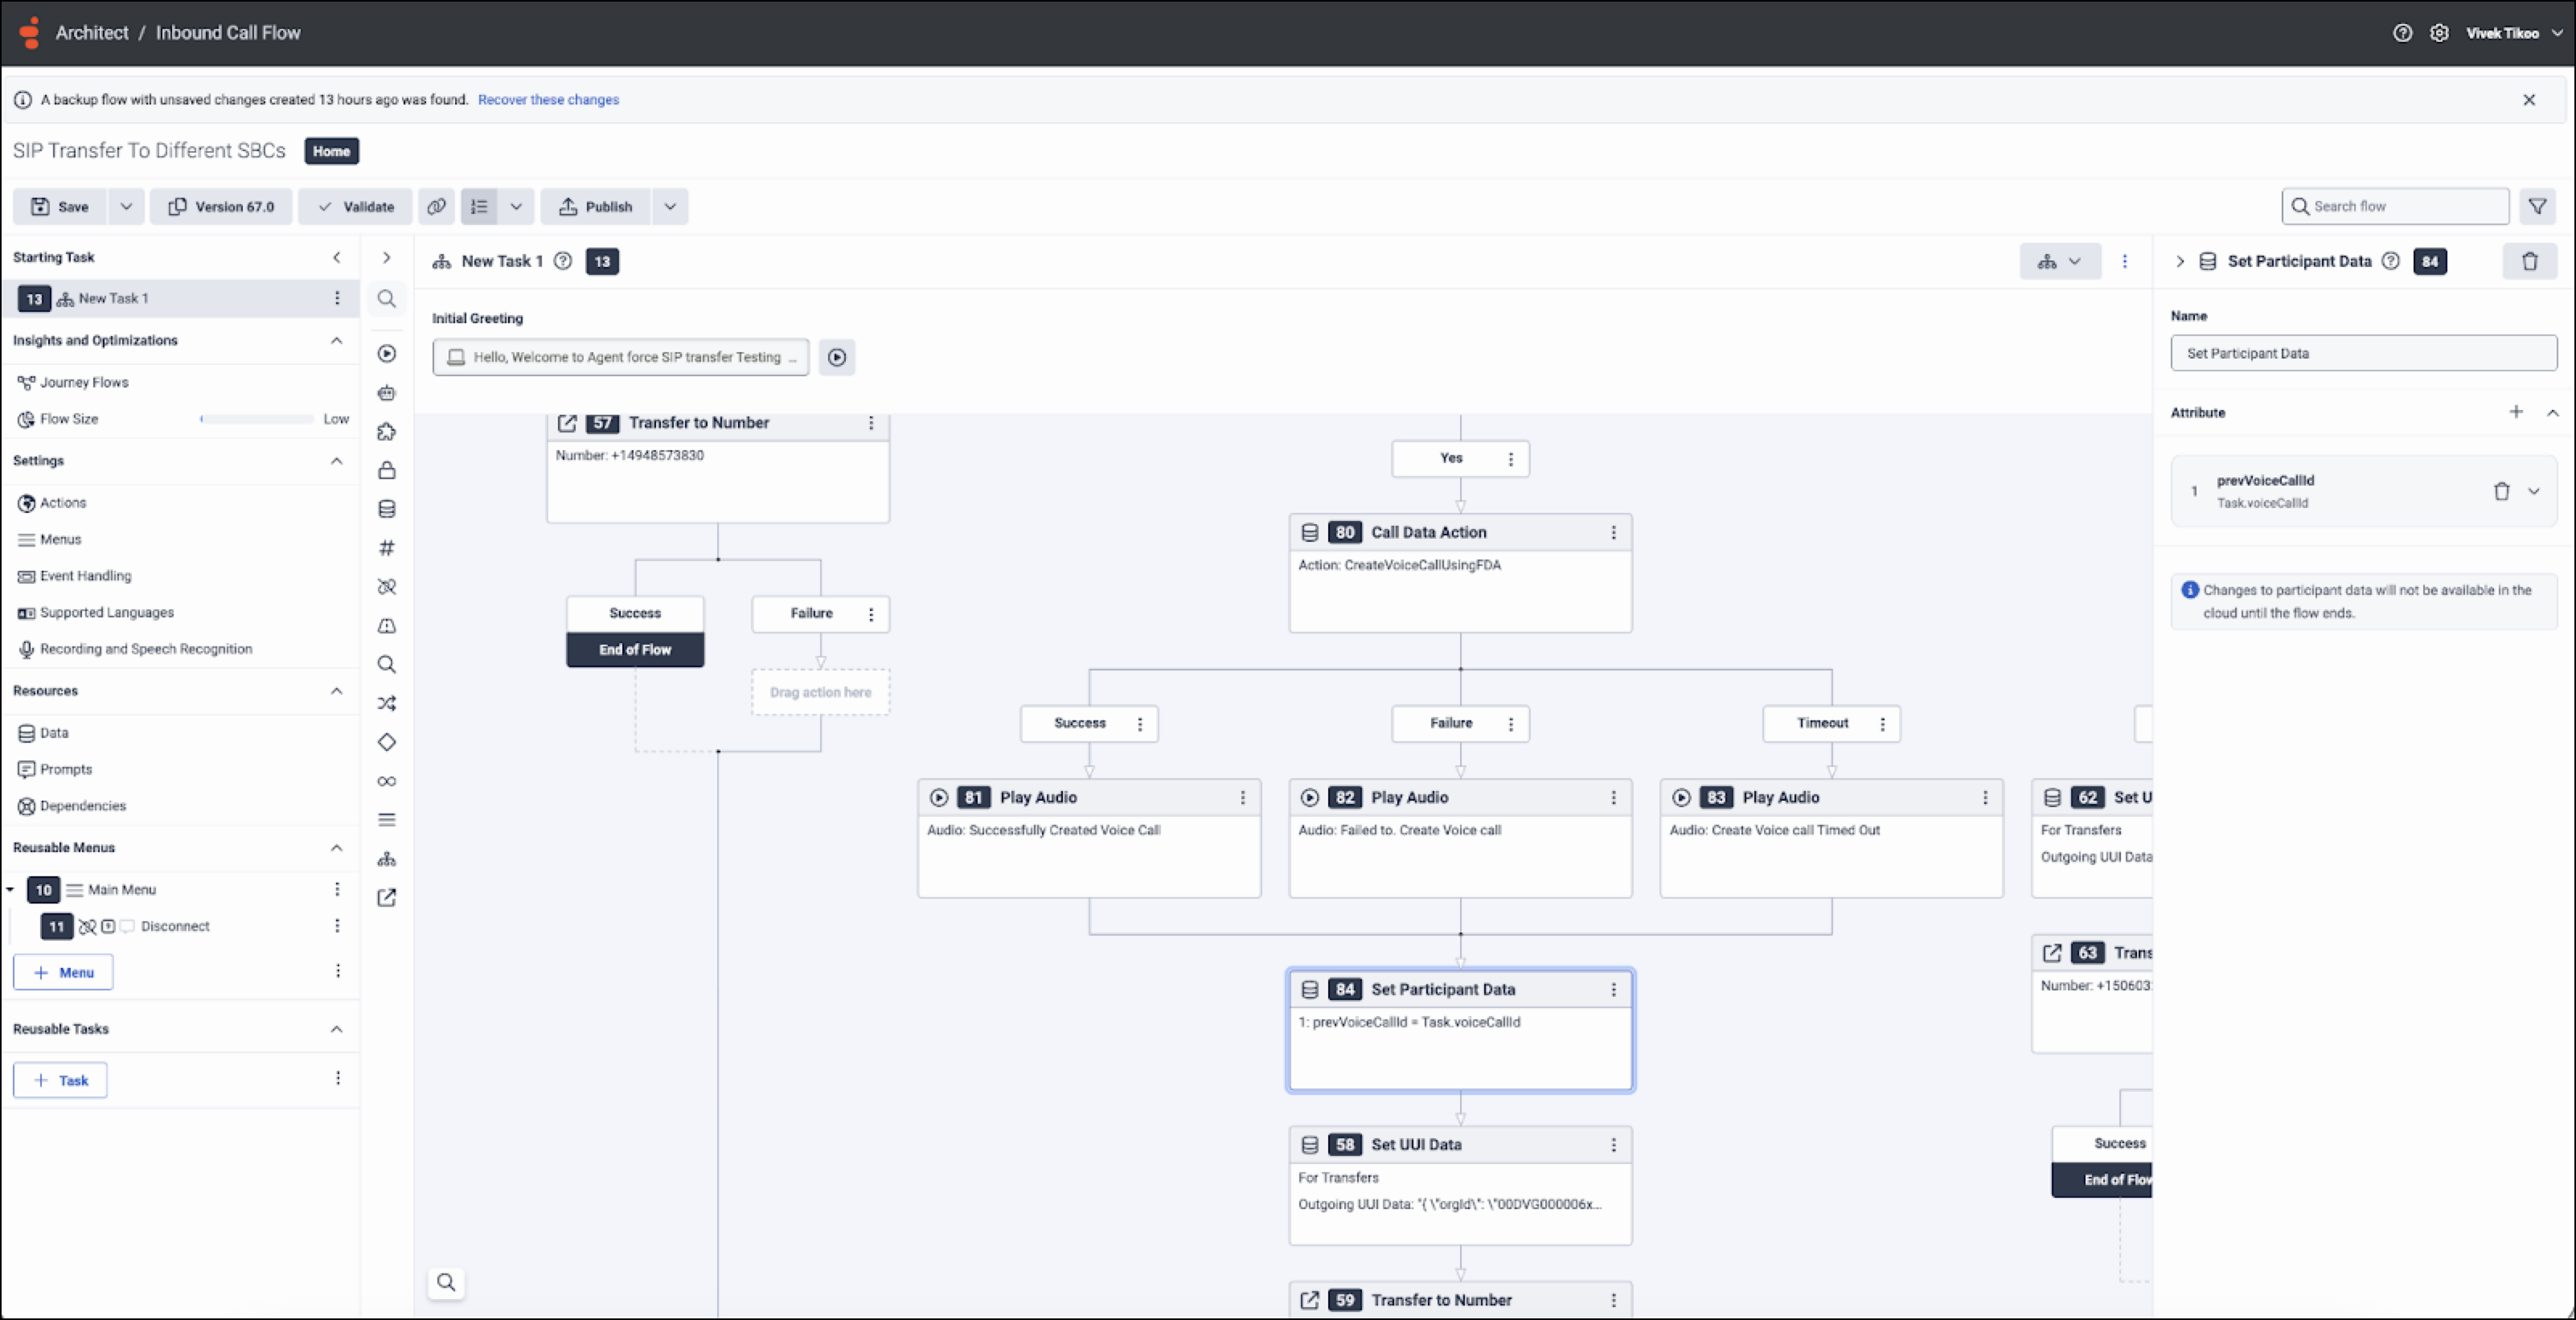Select the database toolbox icon
The height and width of the screenshot is (1320, 2576).
point(386,509)
